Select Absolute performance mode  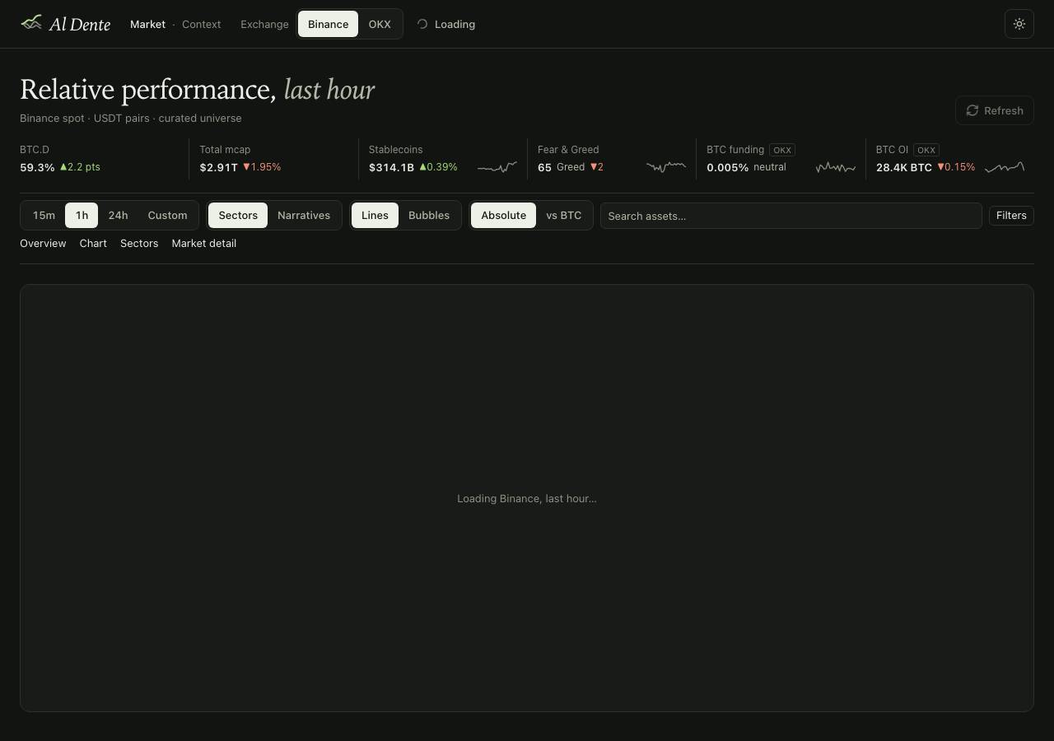[x=503, y=215]
